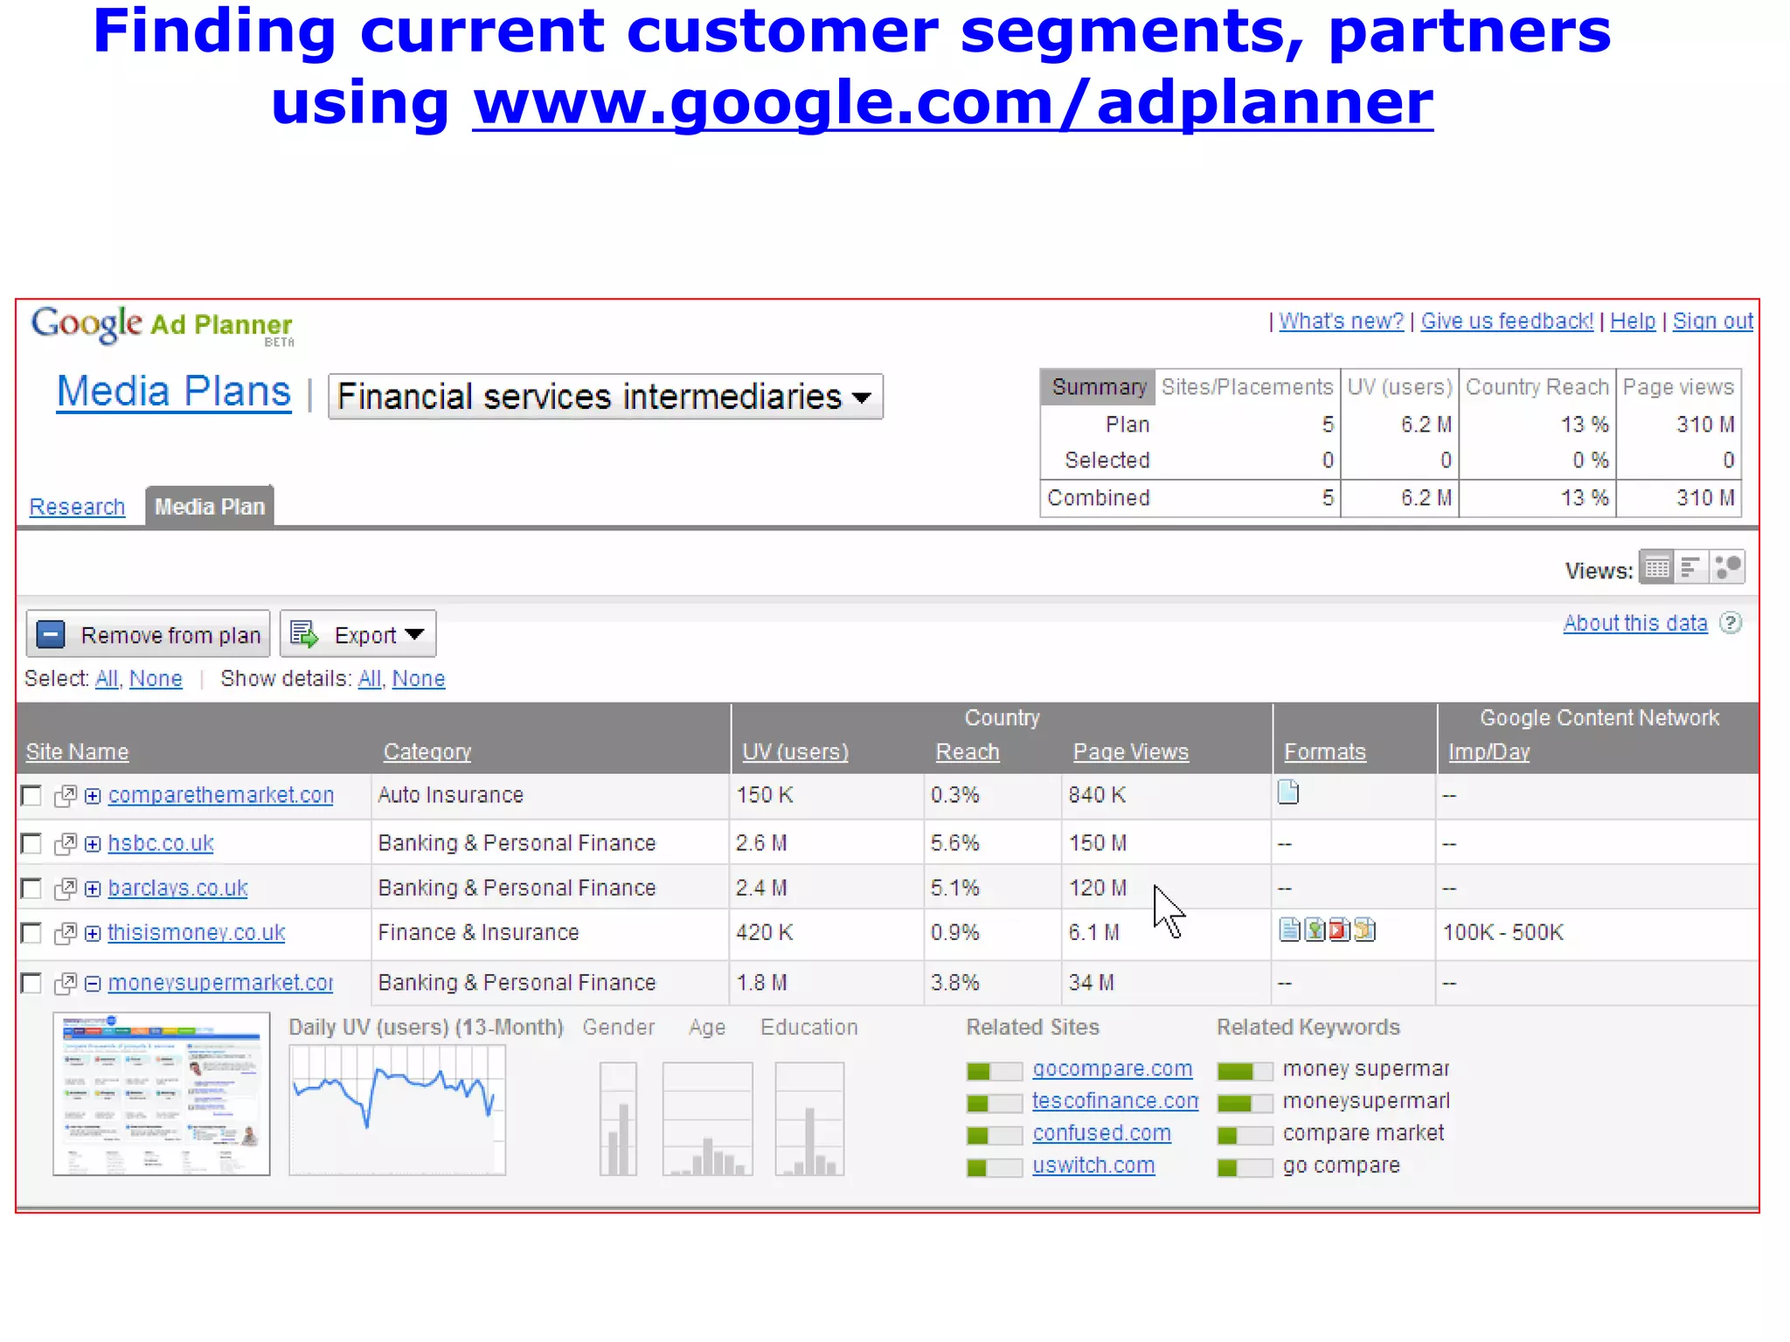The width and height of the screenshot is (1790, 1342).
Task: Click the Export arrow icon
Action: (x=303, y=634)
